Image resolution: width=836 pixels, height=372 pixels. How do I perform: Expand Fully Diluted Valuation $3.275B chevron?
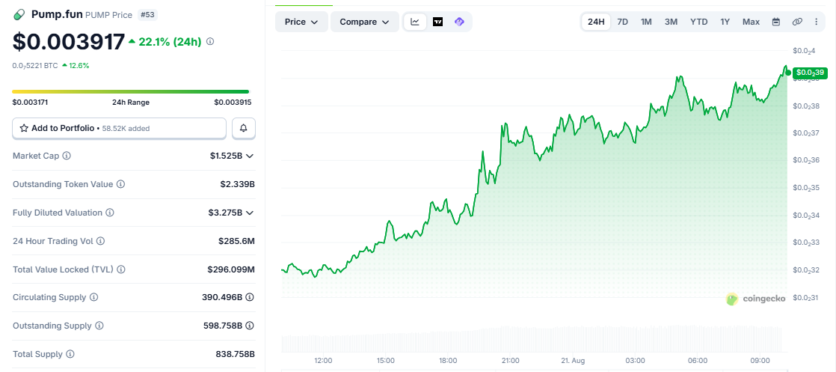click(x=250, y=213)
